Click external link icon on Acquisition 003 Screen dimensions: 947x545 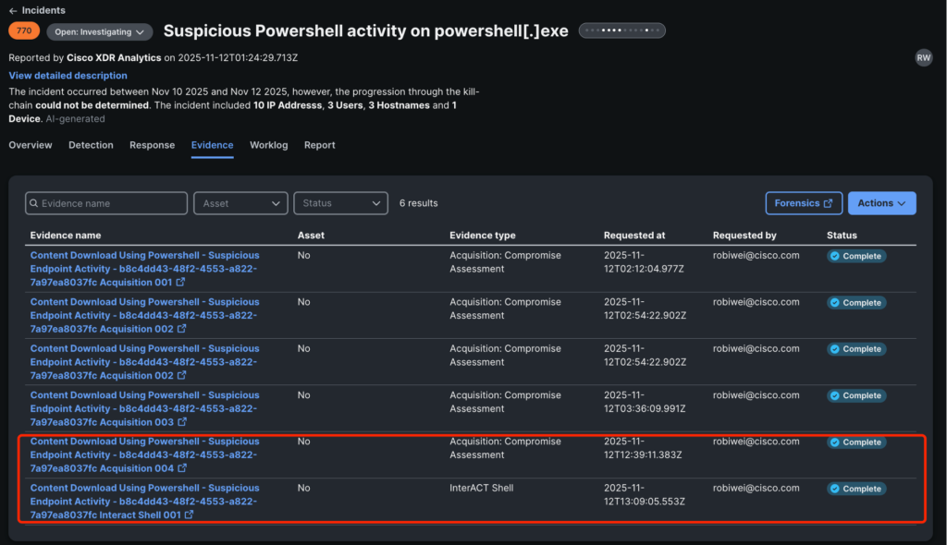(x=180, y=422)
